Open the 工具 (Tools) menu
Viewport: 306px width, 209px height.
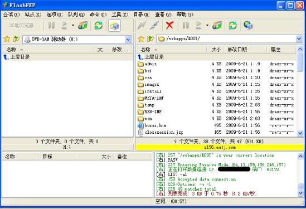pos(120,14)
